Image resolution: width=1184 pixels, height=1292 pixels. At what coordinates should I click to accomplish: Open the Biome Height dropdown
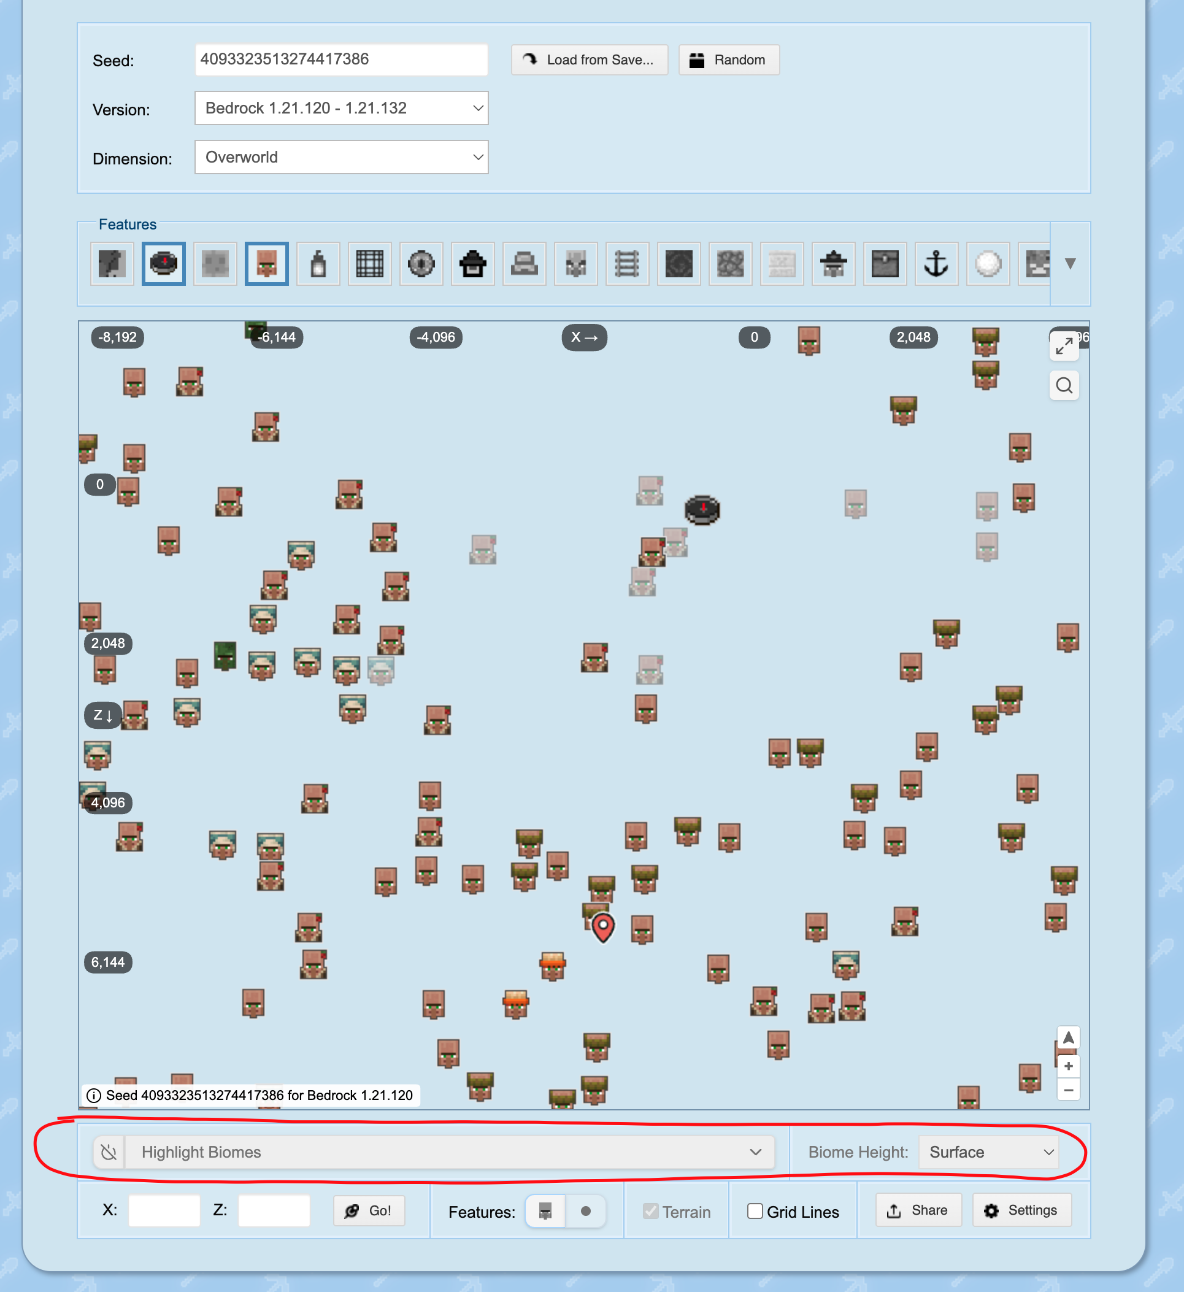988,1152
